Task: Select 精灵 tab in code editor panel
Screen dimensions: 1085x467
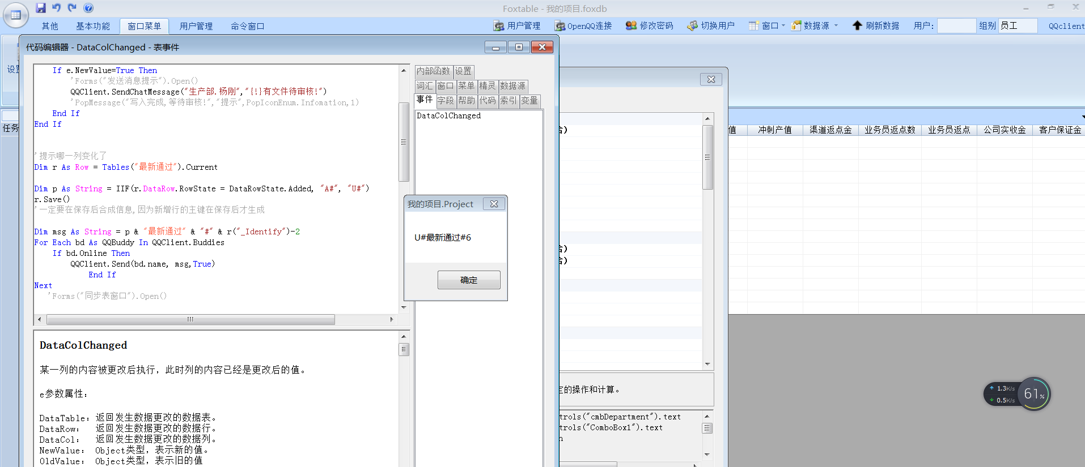Action: pyautogui.click(x=487, y=85)
